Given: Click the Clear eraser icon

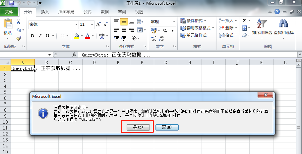Looking at the screenshot, I should click(244, 35).
